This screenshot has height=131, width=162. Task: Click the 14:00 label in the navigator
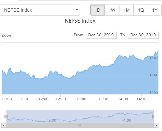(x=126, y=120)
